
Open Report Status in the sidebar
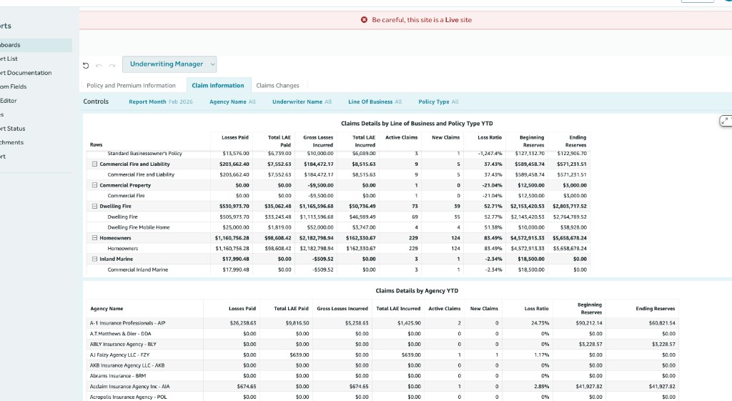point(13,129)
